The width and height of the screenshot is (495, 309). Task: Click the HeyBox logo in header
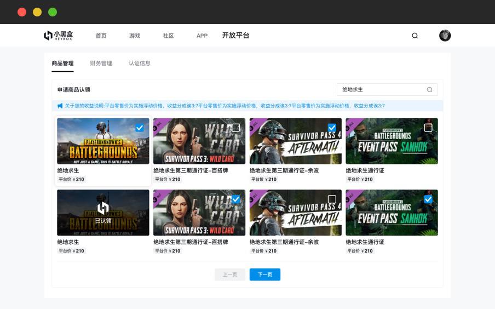tap(59, 36)
